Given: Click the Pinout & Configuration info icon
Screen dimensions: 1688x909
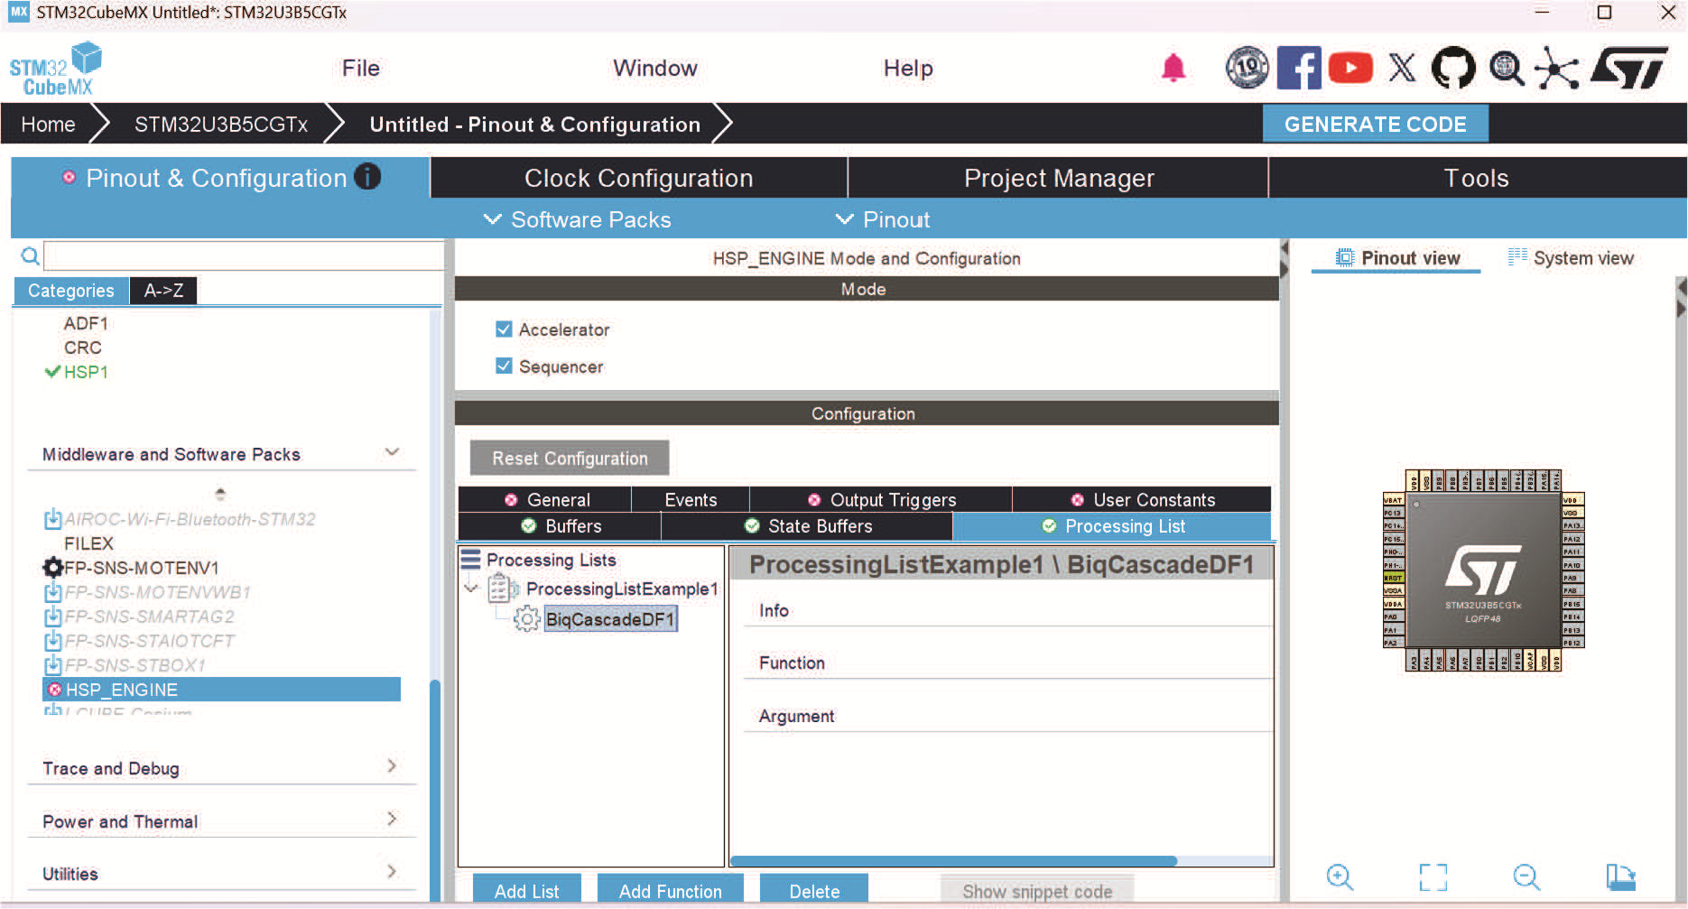Looking at the screenshot, I should point(367,176).
